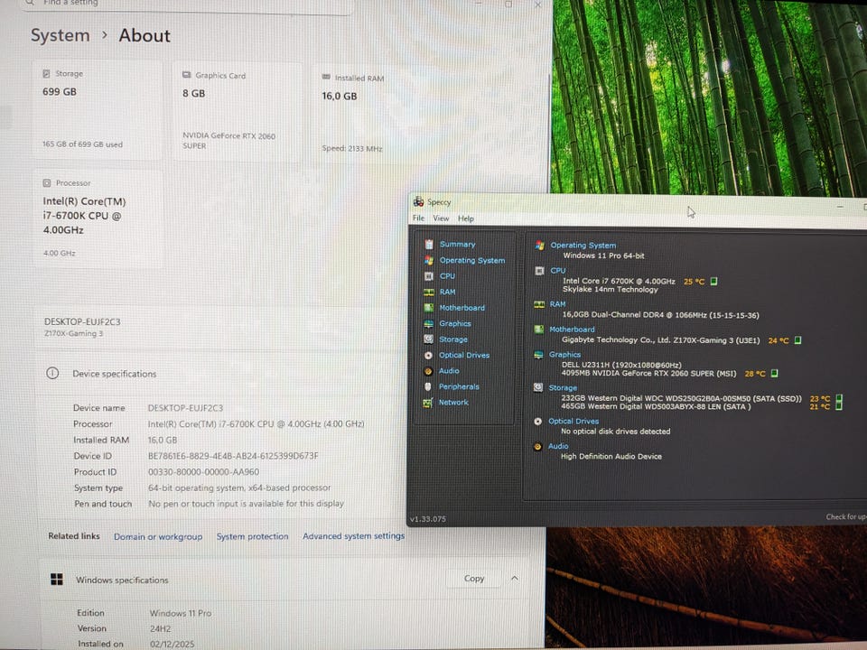Collapse the Windows specifications section chevron
The width and height of the screenshot is (867, 650).
pos(515,578)
